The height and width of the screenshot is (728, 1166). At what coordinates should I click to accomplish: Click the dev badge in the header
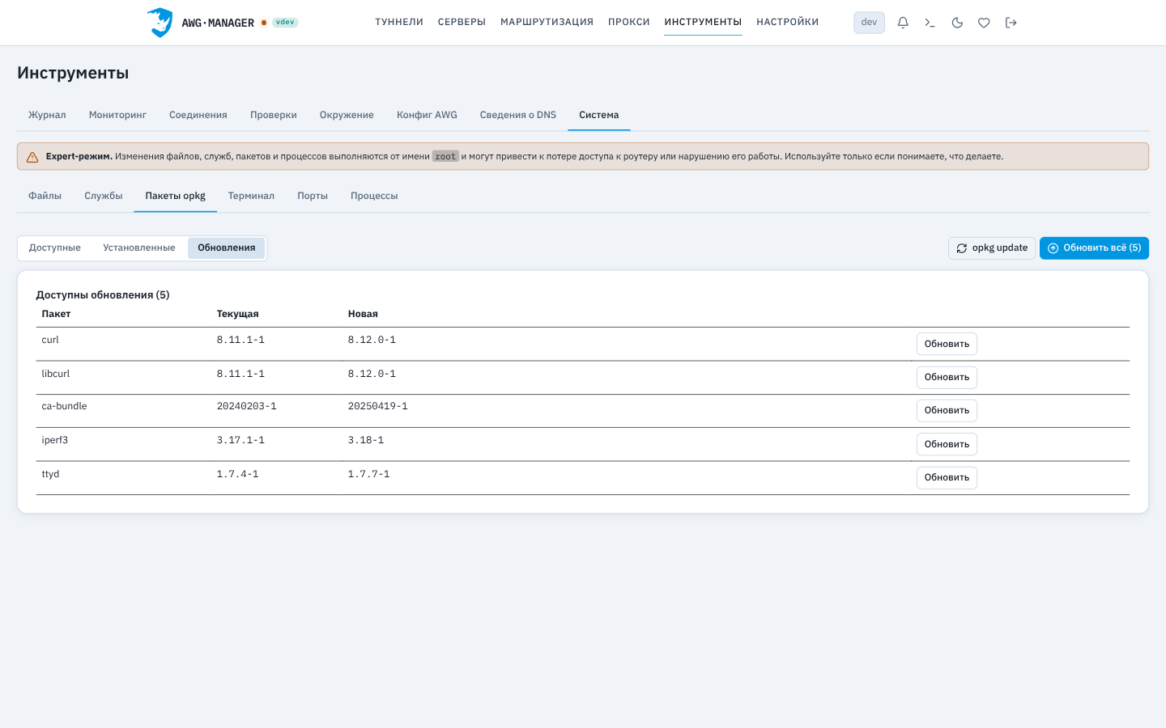click(869, 23)
